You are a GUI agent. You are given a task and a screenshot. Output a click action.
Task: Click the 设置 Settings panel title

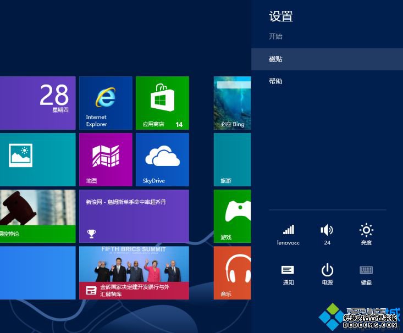(x=281, y=16)
